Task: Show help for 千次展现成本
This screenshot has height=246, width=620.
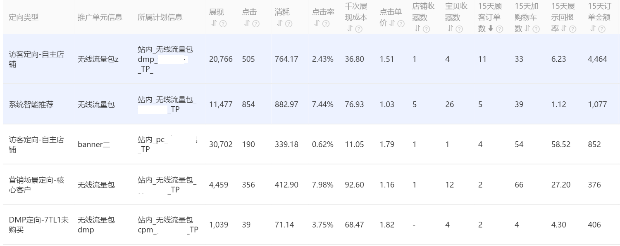Action: 359,29
